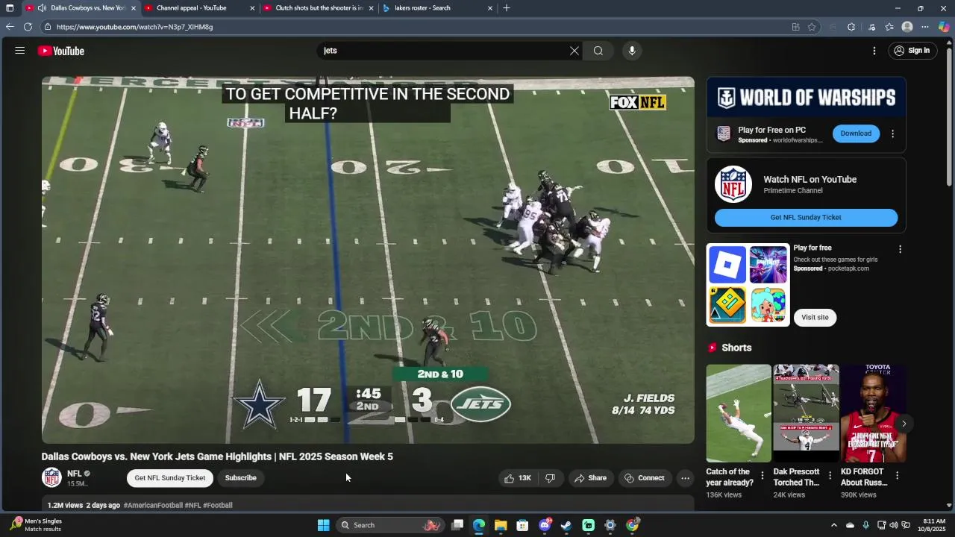
Task: Click the YouTube search input field
Action: pos(444,51)
